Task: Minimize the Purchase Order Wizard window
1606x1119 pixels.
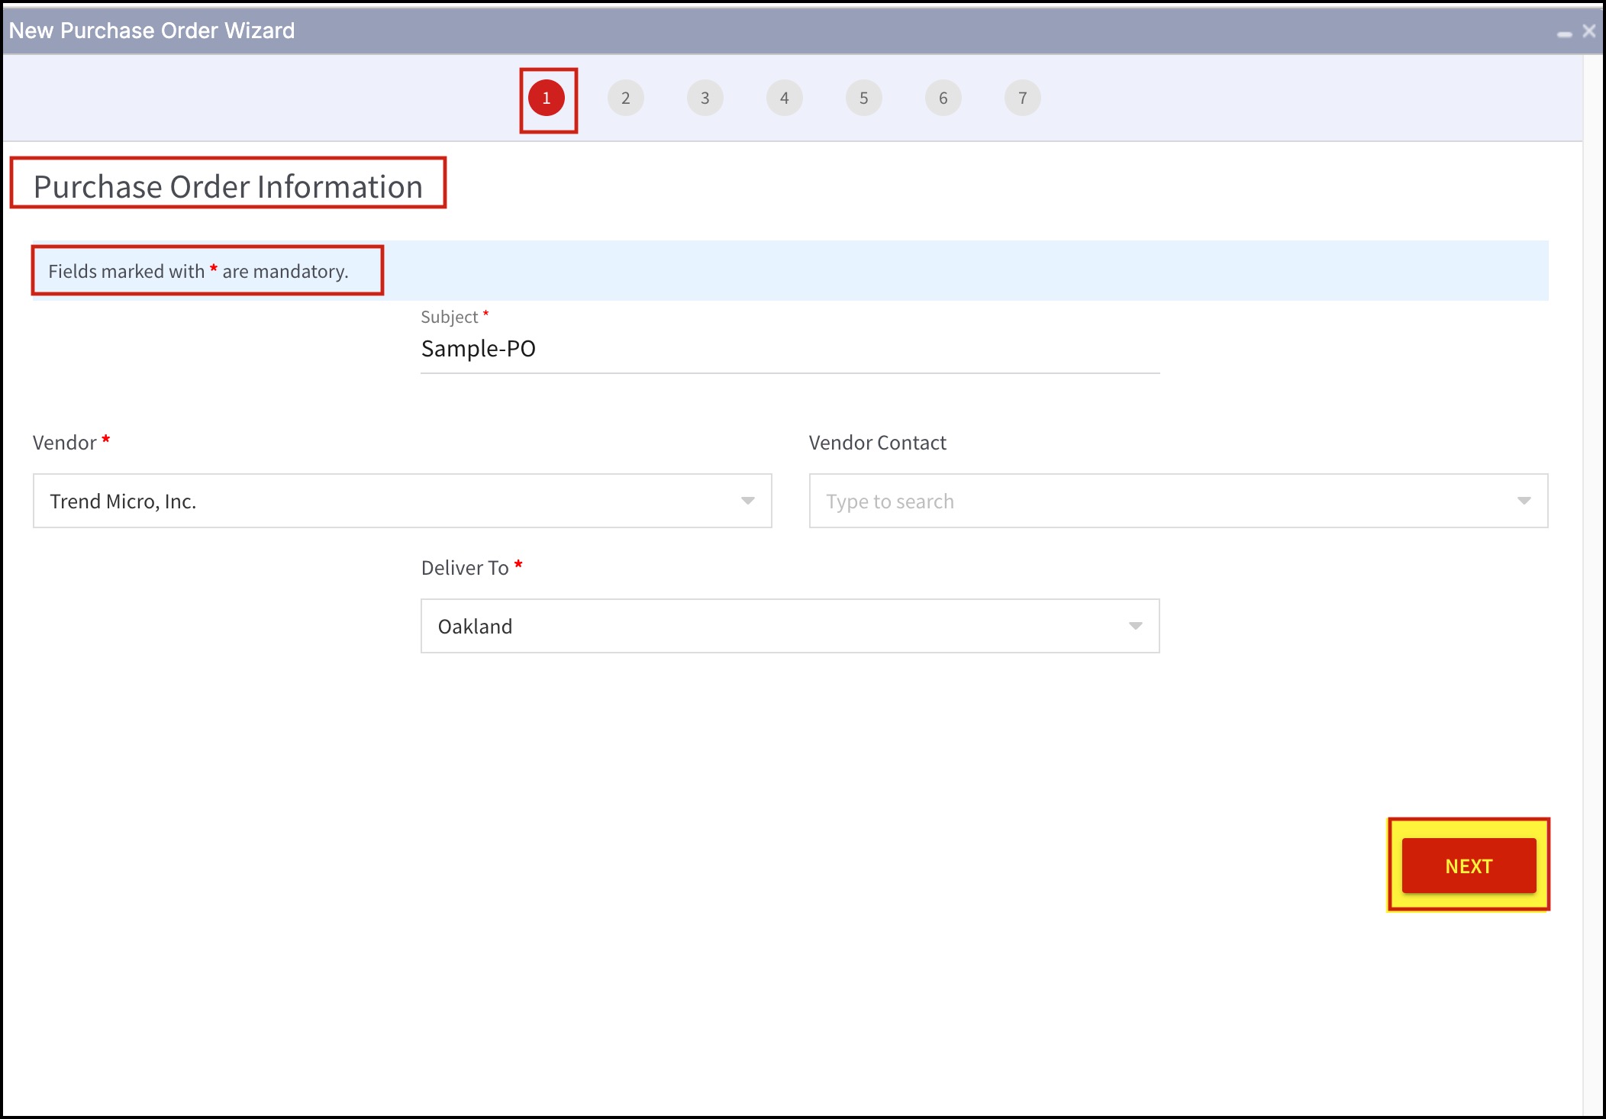Action: [x=1564, y=34]
